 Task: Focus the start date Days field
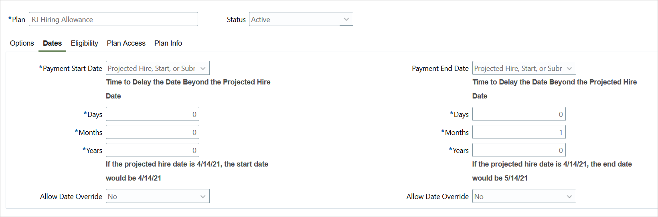[x=152, y=114]
